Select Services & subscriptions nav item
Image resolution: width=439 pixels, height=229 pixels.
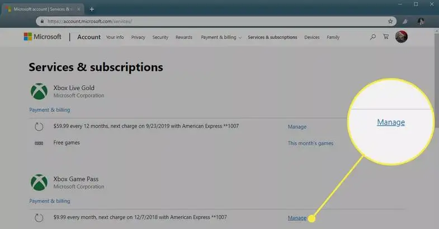coord(272,37)
